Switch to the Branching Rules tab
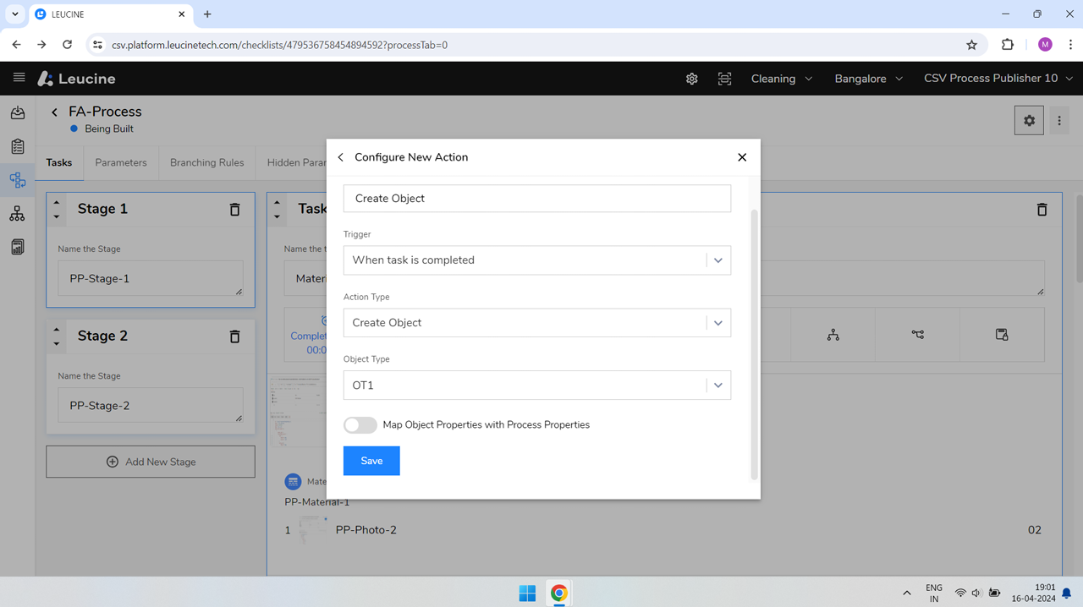The image size is (1083, 607). click(x=207, y=162)
